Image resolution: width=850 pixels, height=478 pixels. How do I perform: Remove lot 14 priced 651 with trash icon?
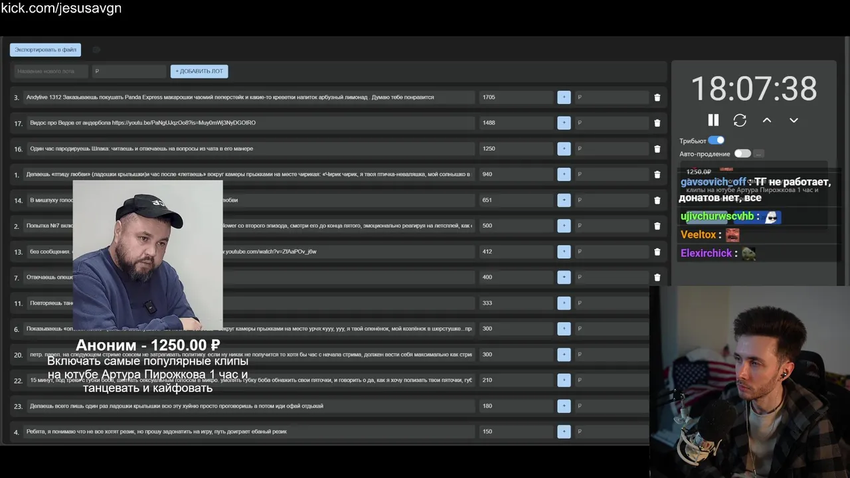point(657,200)
